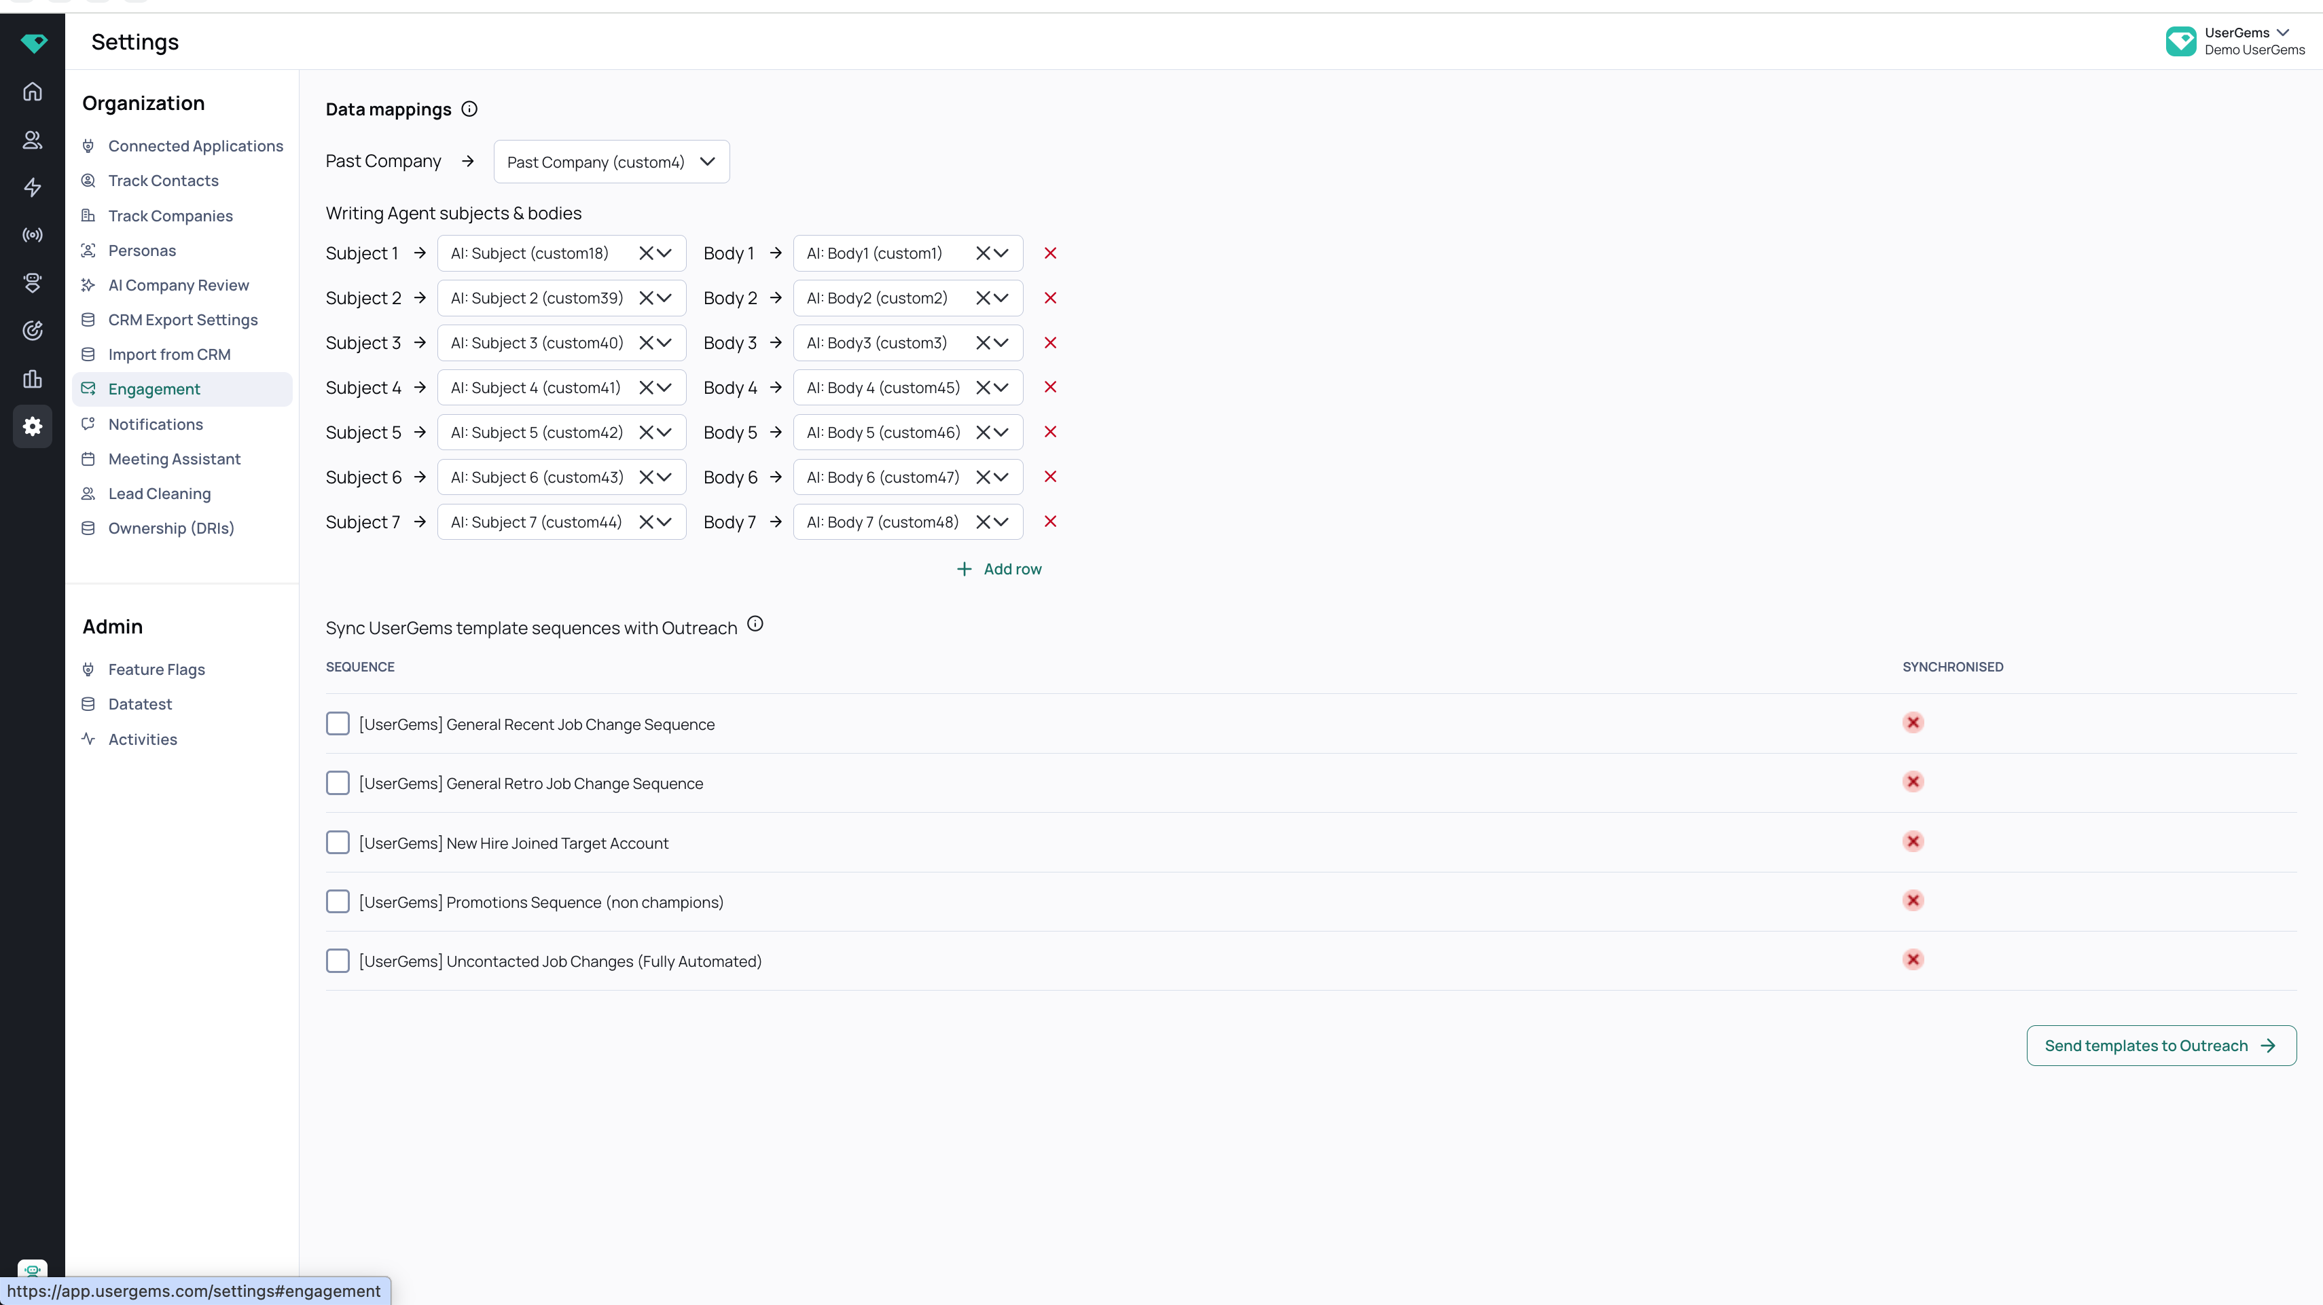The image size is (2323, 1305).
Task: Click the info icon beside Sync UserGems template sequences
Action: [756, 625]
